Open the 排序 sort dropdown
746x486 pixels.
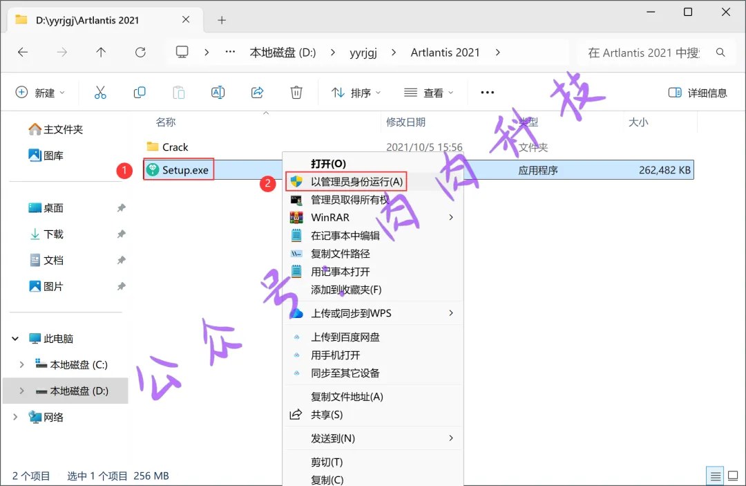point(356,93)
